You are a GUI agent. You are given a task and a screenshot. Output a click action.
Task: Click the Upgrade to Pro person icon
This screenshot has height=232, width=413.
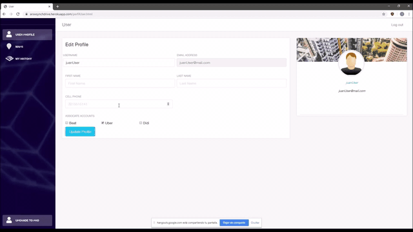(9, 220)
